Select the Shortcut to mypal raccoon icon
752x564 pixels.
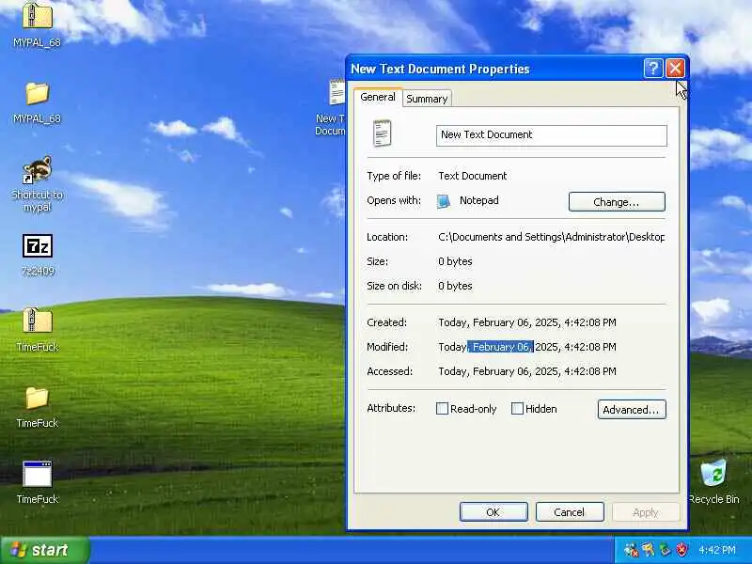click(37, 170)
